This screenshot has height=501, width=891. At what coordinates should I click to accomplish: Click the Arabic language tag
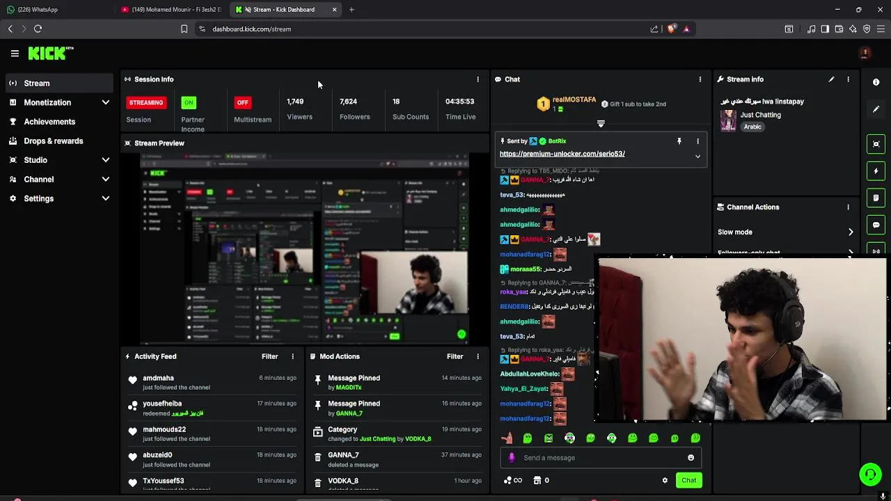coord(752,127)
